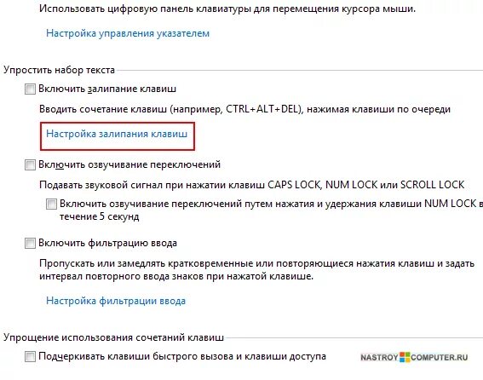483x380 pixels.
Task: Enable the Включить залипание клавиш checkbox
Action: [30, 89]
